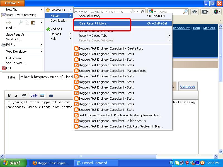Click the Cut scissors icon in Edit row
Screen dimensions: 223x167
(21, 23)
